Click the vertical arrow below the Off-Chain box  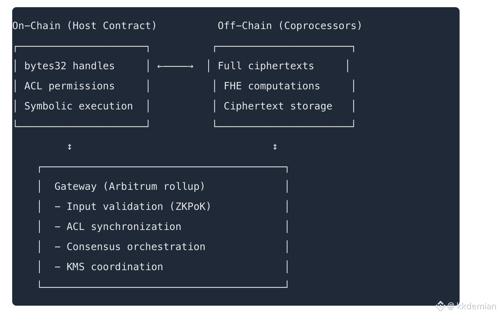[x=275, y=147]
